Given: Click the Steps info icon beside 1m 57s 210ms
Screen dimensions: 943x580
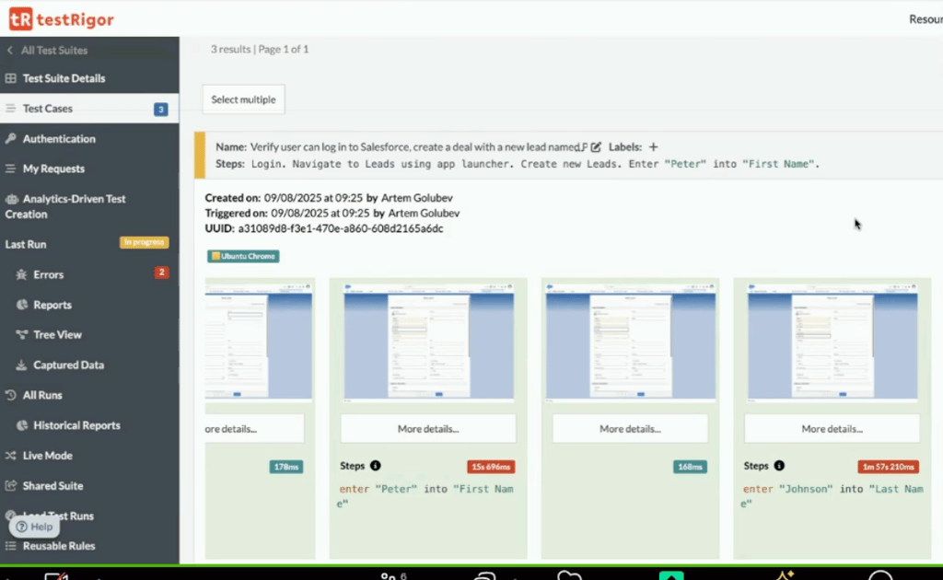Looking at the screenshot, I should [x=779, y=466].
